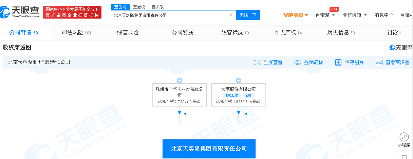Viewport: 413px width, 159px height.
Task: Open the 知识产权 tab
Action: pyautogui.click(x=288, y=33)
